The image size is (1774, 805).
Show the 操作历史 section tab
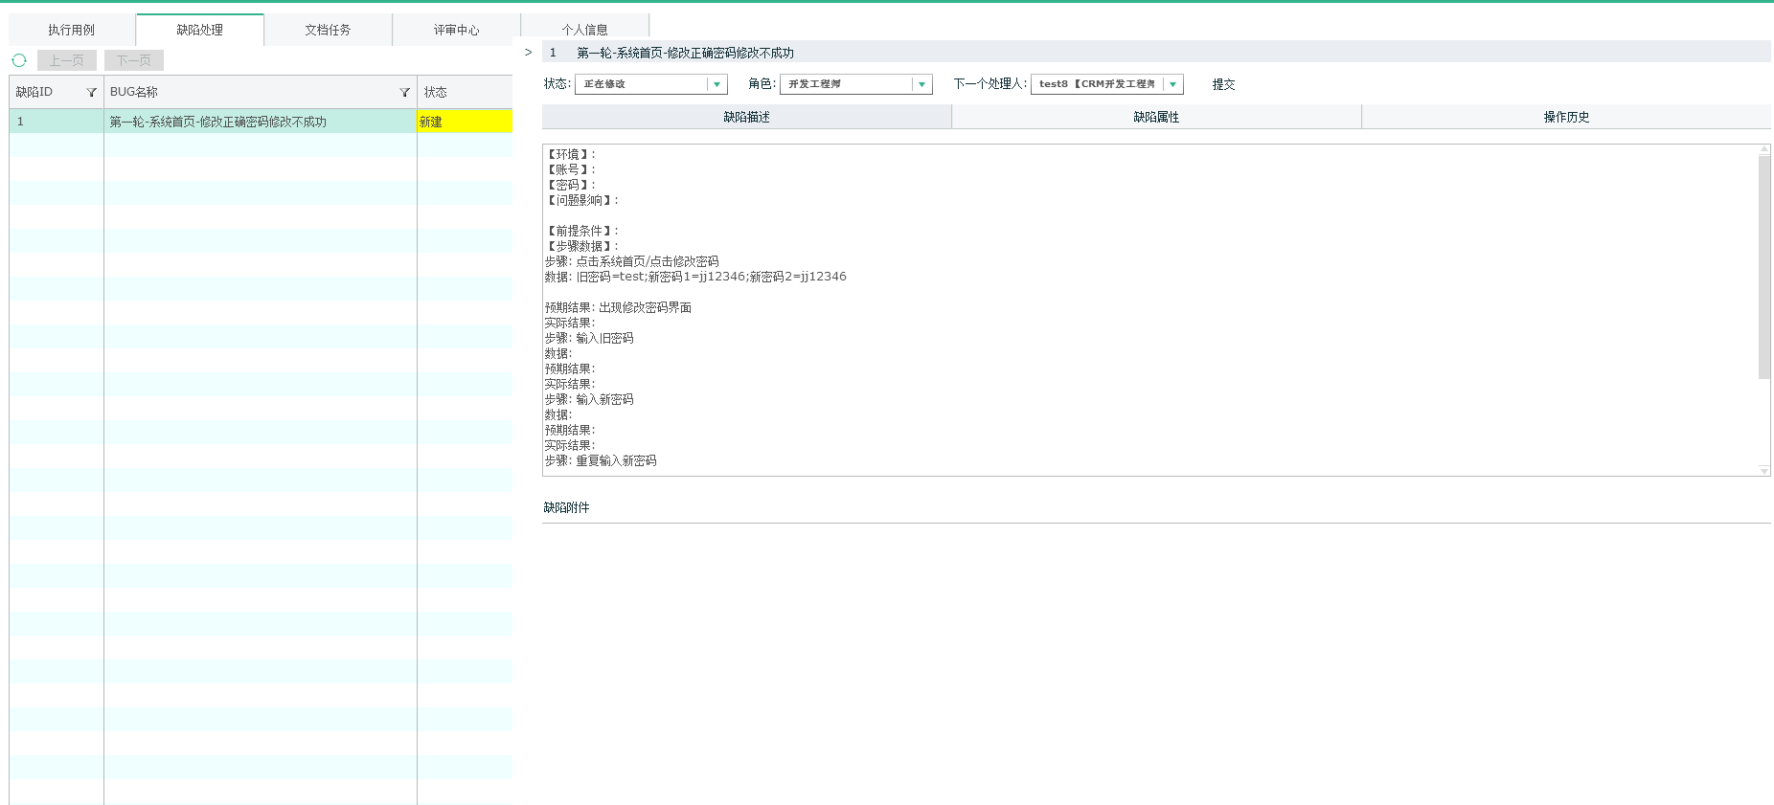click(1566, 117)
